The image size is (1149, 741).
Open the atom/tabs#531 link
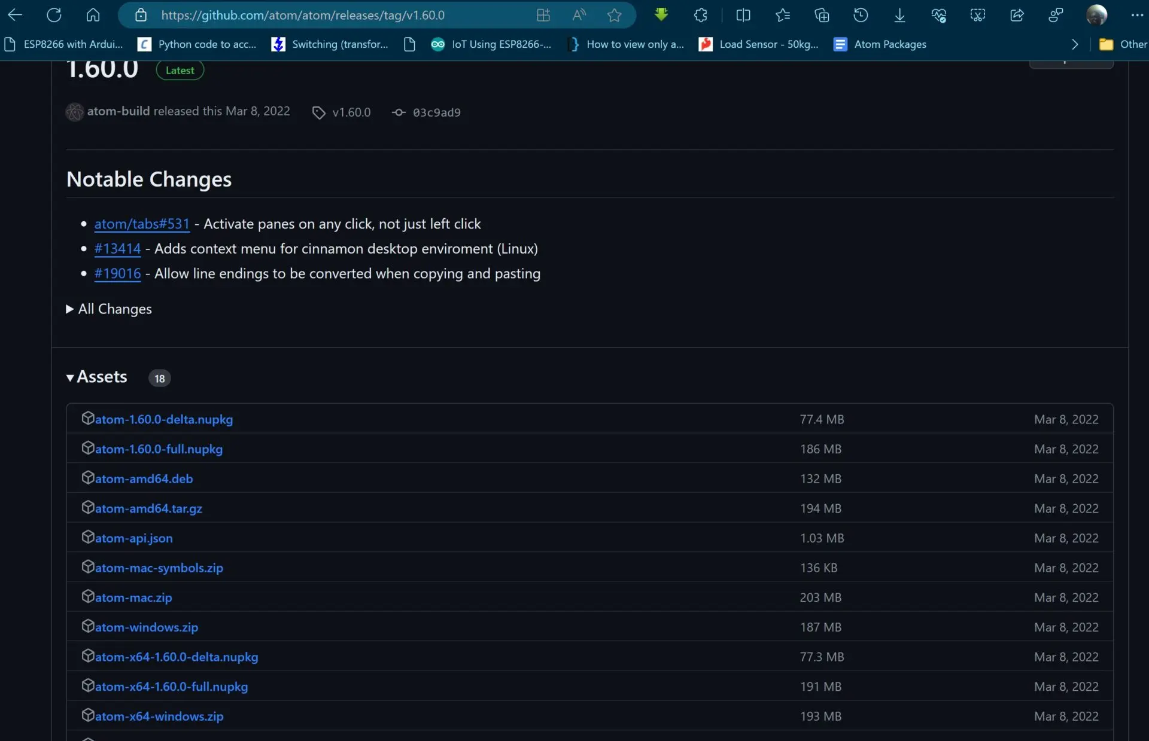142,224
